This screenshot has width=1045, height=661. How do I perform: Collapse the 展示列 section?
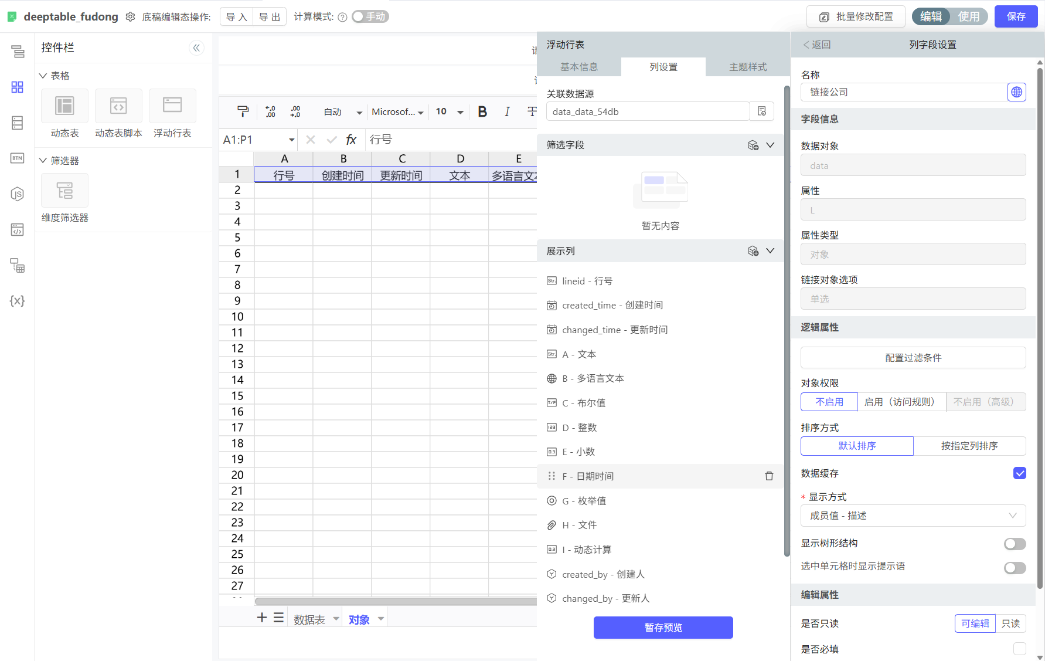pyautogui.click(x=770, y=251)
